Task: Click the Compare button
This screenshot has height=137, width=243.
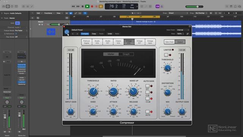Action: click(x=85, y=34)
